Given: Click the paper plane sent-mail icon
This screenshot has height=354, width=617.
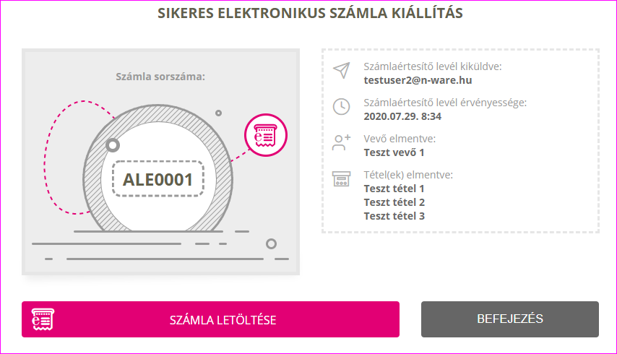Looking at the screenshot, I should (341, 70).
